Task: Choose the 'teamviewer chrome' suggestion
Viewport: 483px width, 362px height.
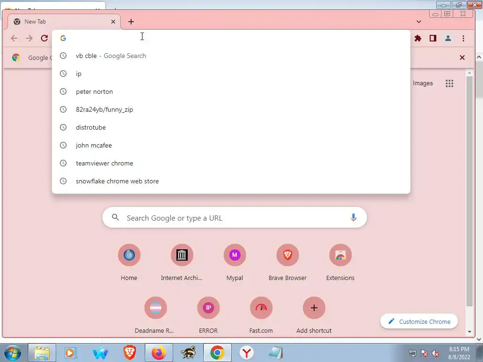Action: click(231, 163)
